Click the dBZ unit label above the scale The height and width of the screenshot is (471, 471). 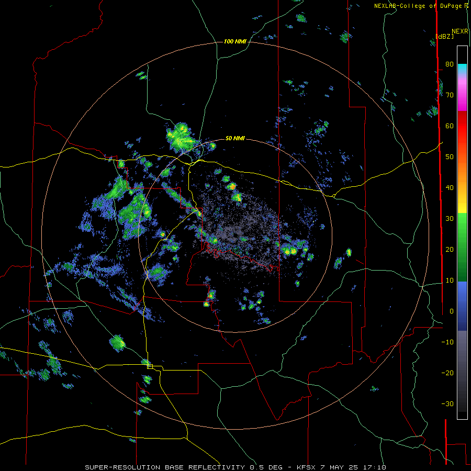point(444,37)
